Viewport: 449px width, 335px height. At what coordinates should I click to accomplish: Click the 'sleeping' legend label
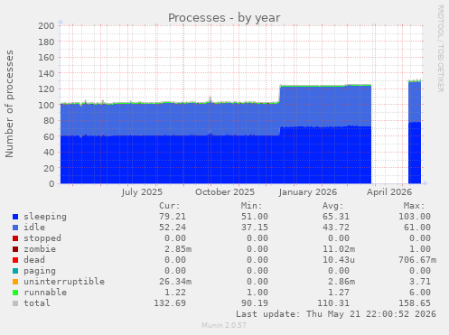point(45,217)
